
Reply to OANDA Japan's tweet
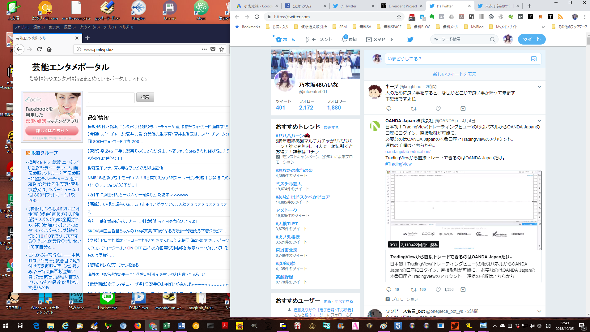[388, 290]
